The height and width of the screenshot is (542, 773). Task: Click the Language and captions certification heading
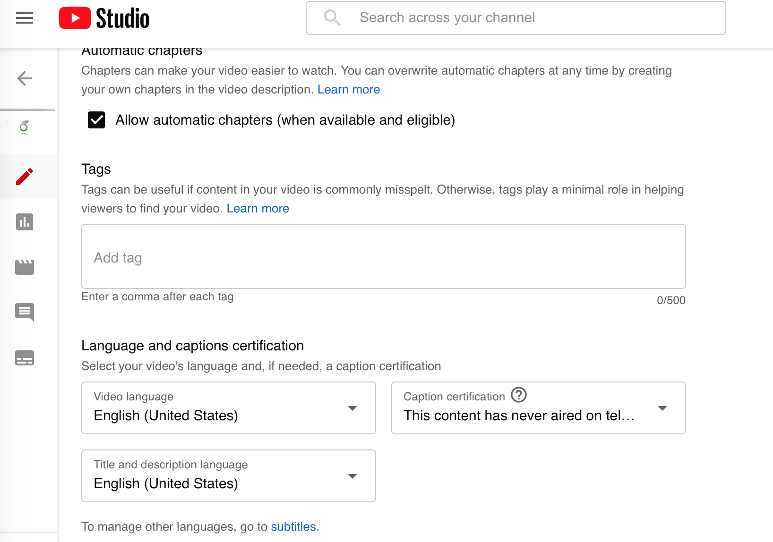click(193, 346)
